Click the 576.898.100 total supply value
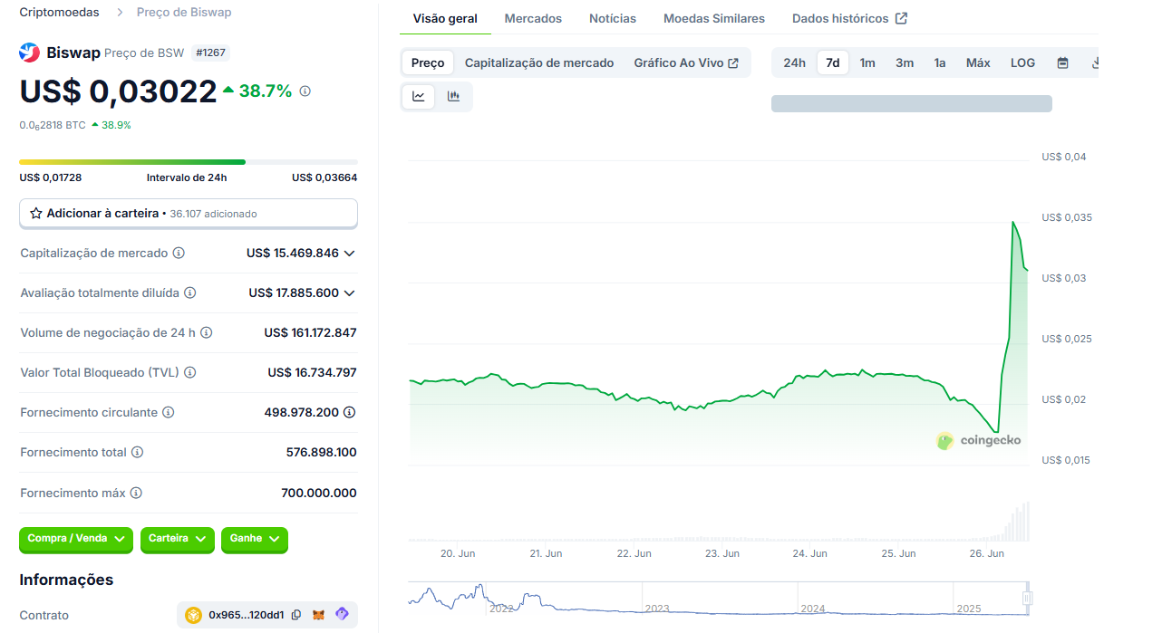Viewport: 1162px width, 633px height. pos(322,452)
